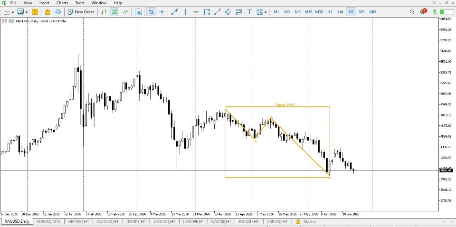Viewport: 456px width, 227px height.
Task: Set timeframe to W1
Action: (362, 12)
